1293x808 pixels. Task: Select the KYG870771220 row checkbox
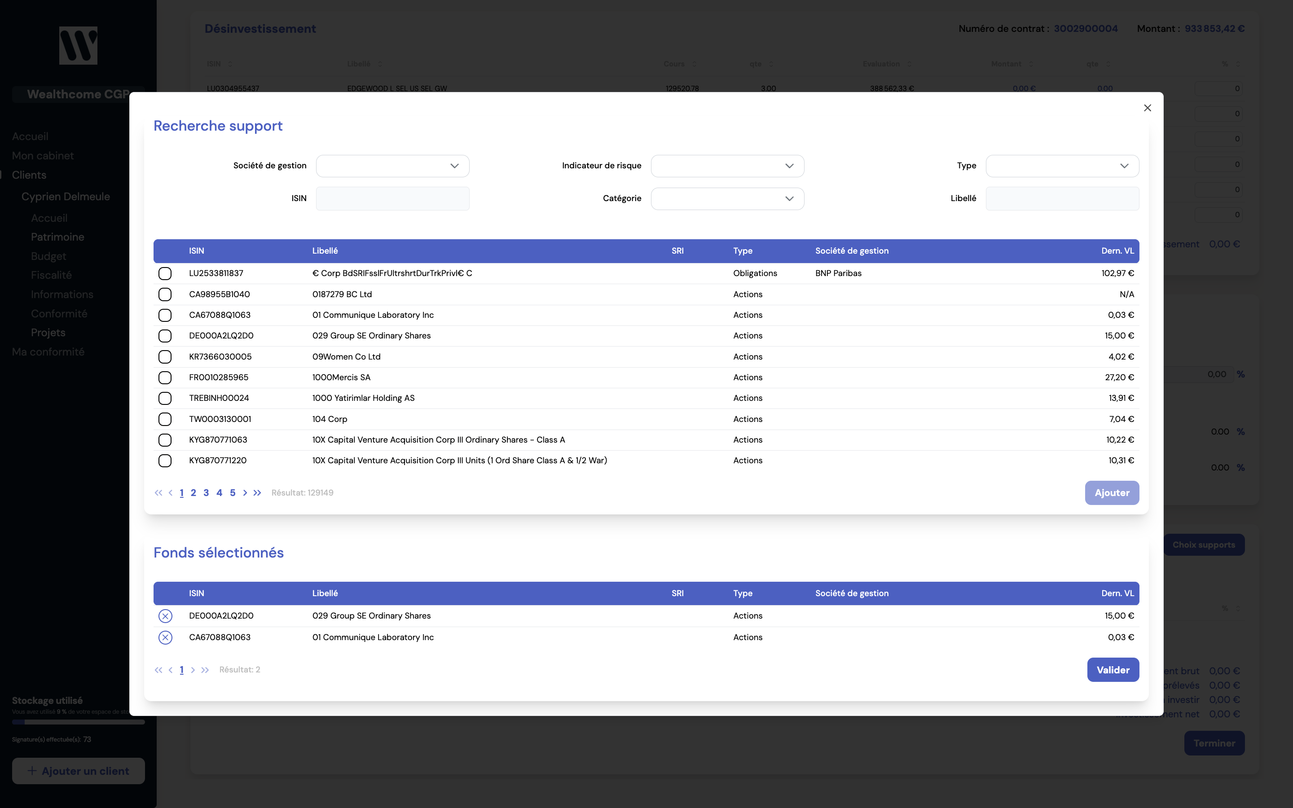pos(165,461)
